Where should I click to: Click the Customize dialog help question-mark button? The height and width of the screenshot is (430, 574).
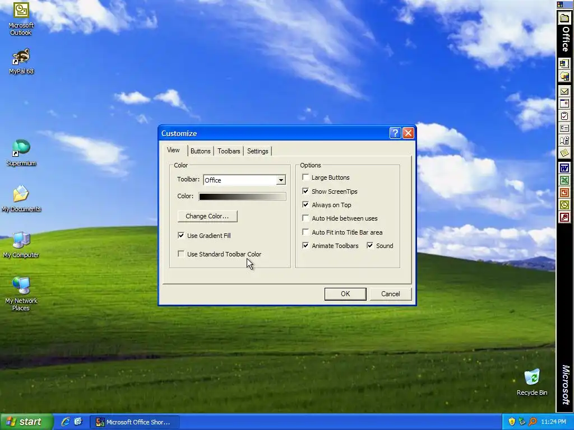click(x=395, y=133)
